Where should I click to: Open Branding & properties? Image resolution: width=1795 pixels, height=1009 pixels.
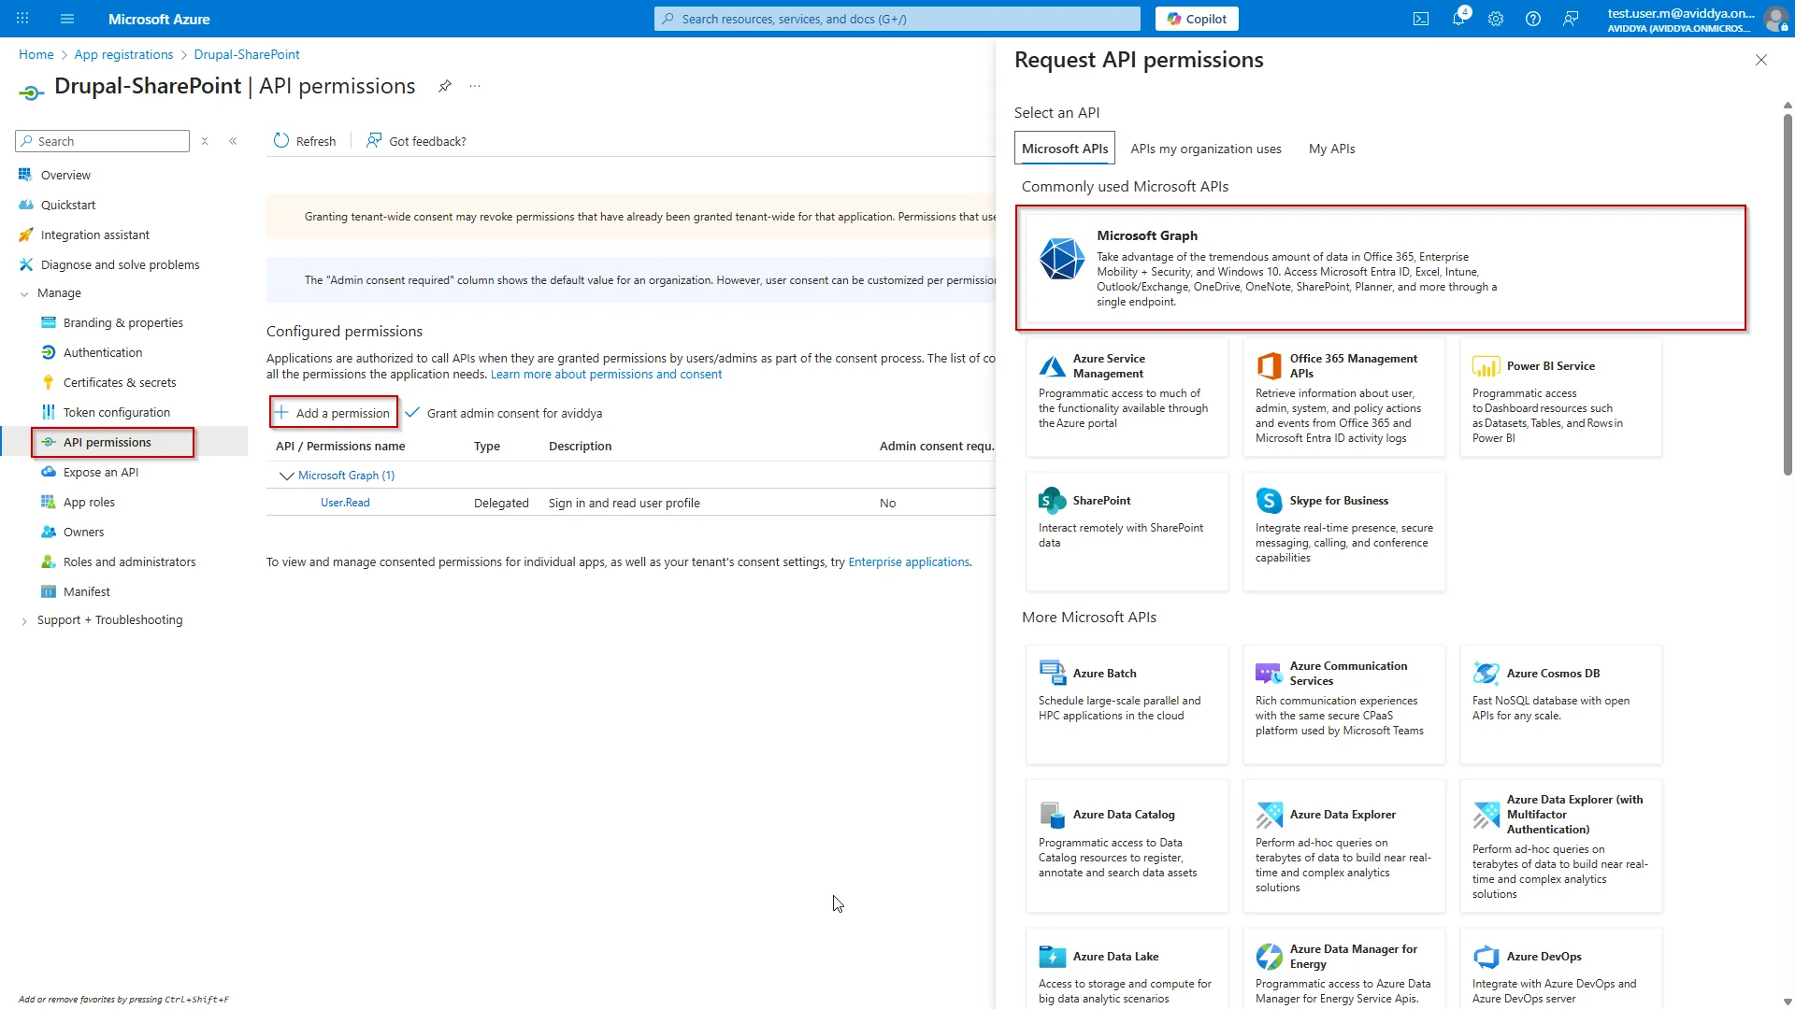point(122,322)
